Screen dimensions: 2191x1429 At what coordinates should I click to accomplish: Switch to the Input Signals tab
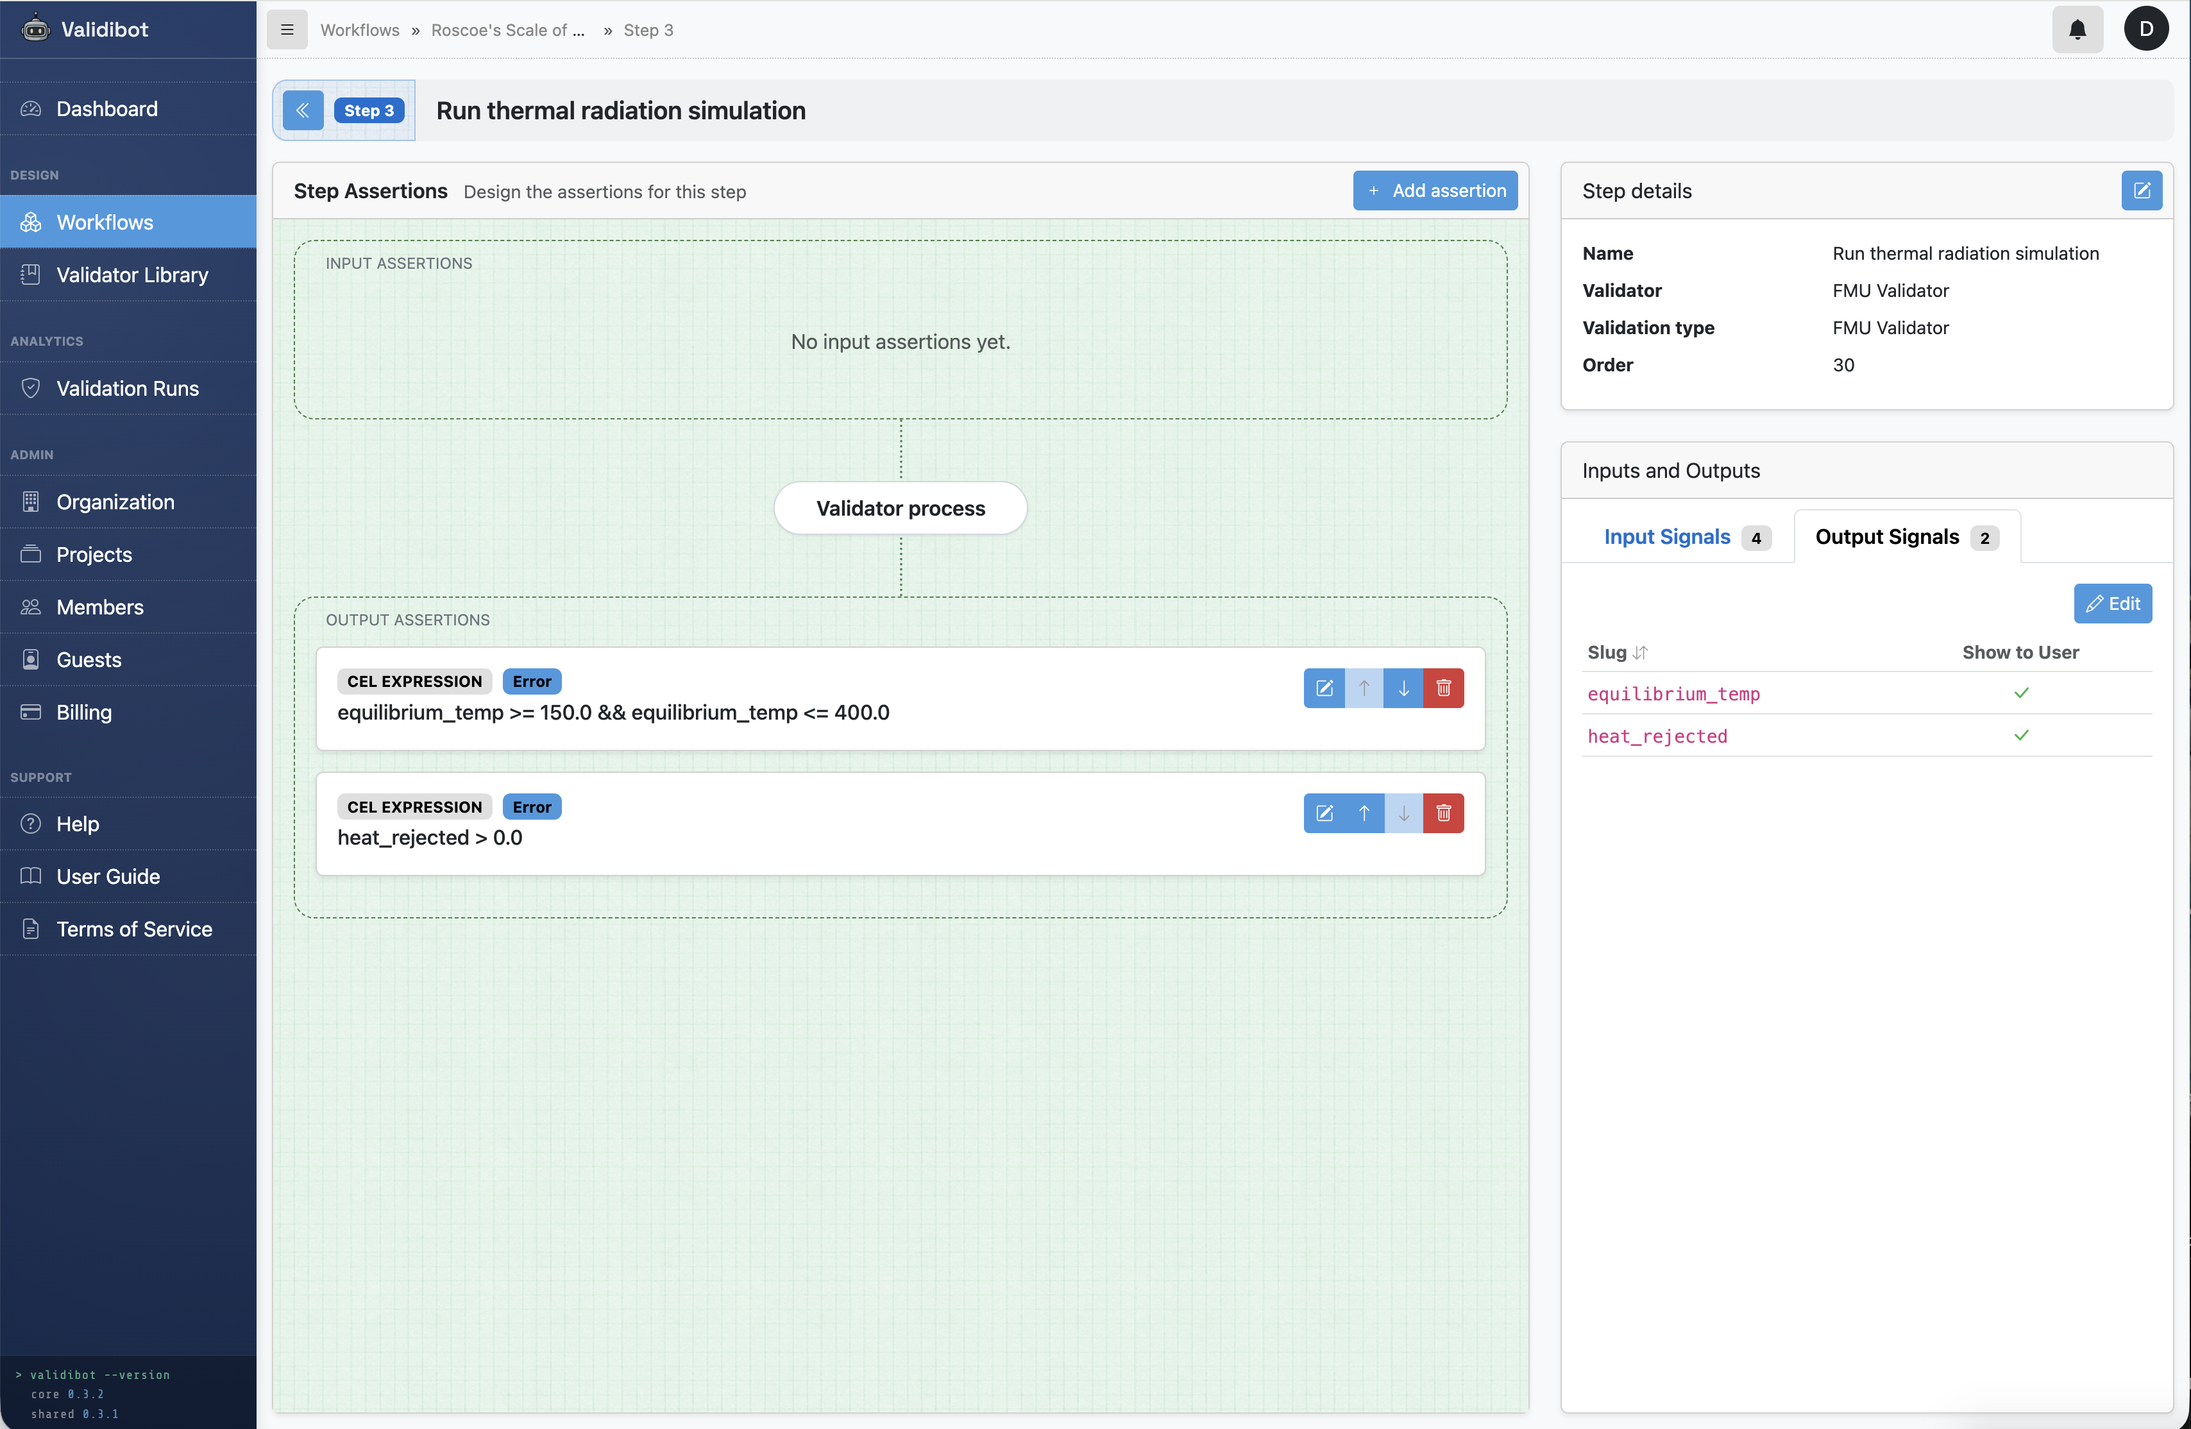tap(1668, 536)
